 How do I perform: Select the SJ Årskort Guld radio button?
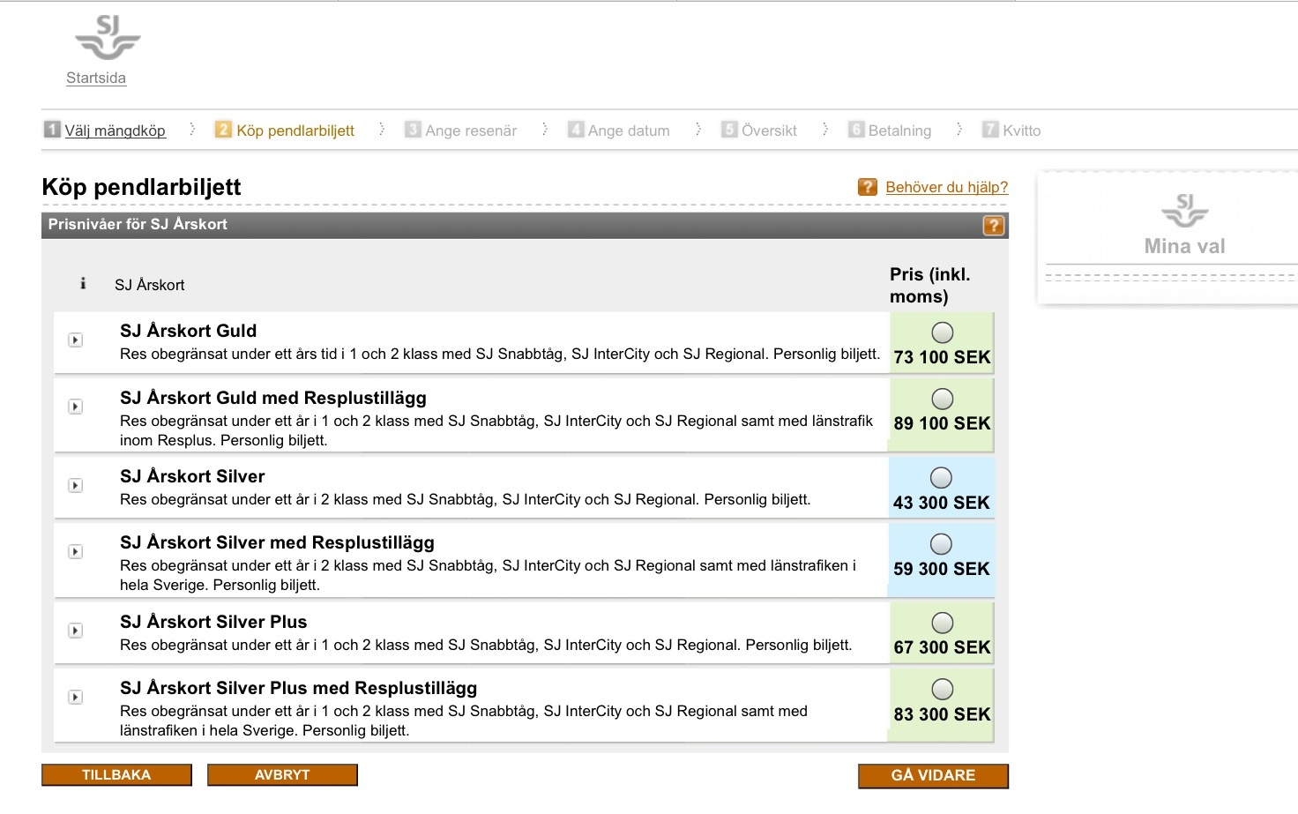pyautogui.click(x=942, y=332)
